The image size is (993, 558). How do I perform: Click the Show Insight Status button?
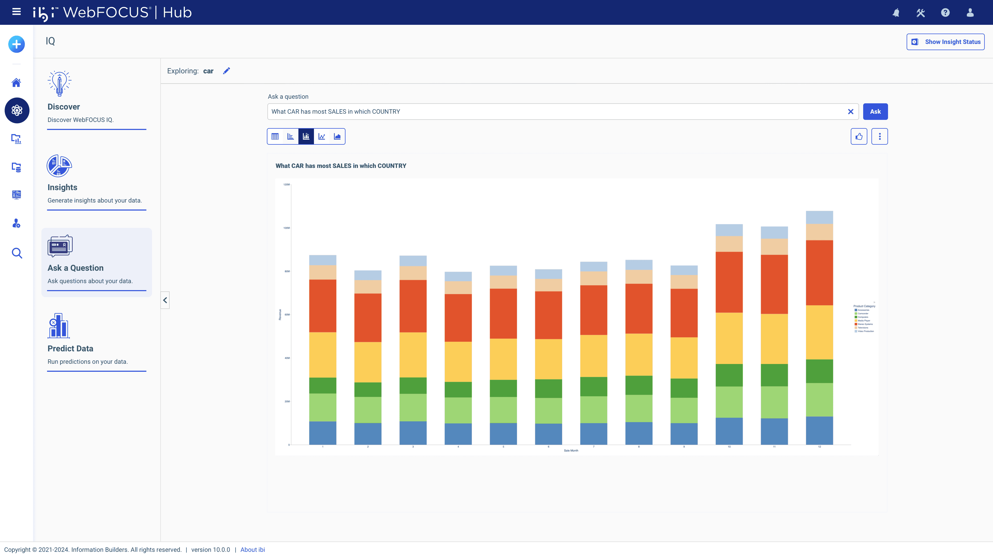pos(945,42)
